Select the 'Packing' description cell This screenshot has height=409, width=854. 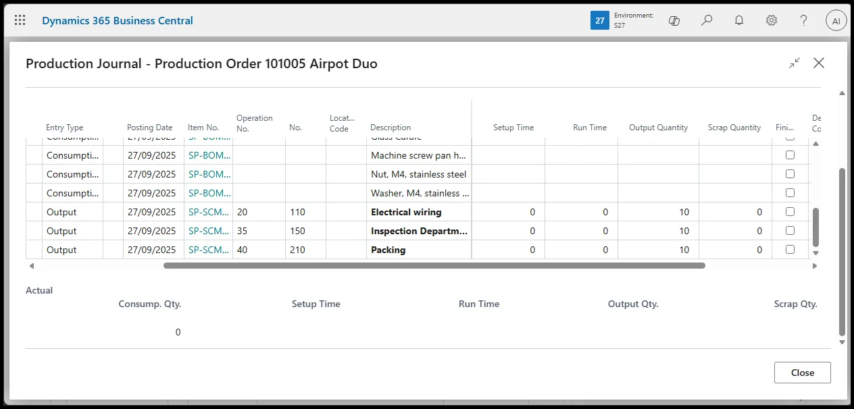pos(419,250)
